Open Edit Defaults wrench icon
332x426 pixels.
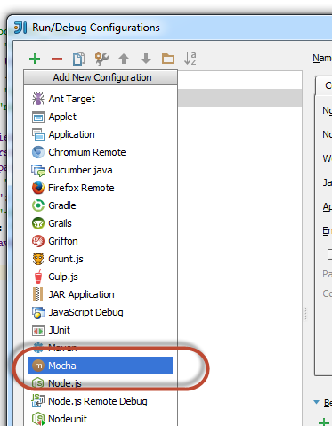[x=101, y=59]
